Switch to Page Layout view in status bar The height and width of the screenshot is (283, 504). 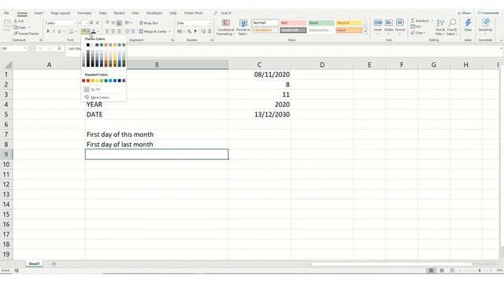[442, 270]
